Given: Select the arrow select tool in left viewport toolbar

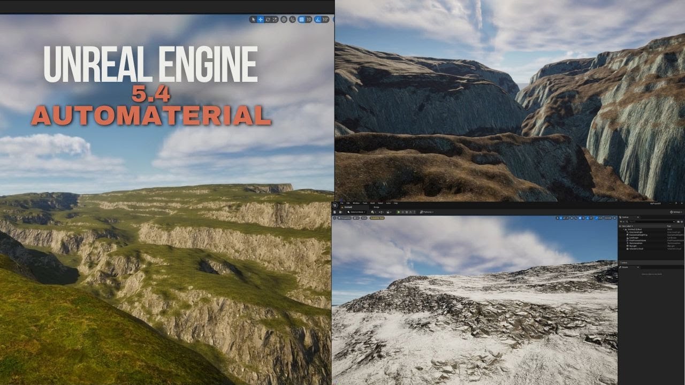Looking at the screenshot, I should [x=253, y=19].
